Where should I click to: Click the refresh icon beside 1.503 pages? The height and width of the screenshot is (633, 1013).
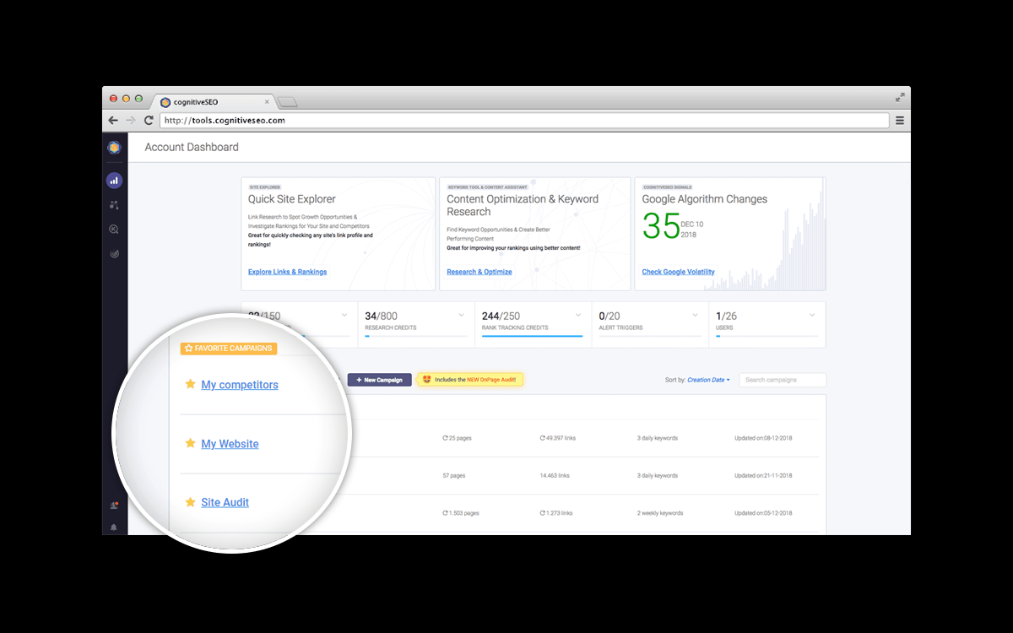[445, 512]
